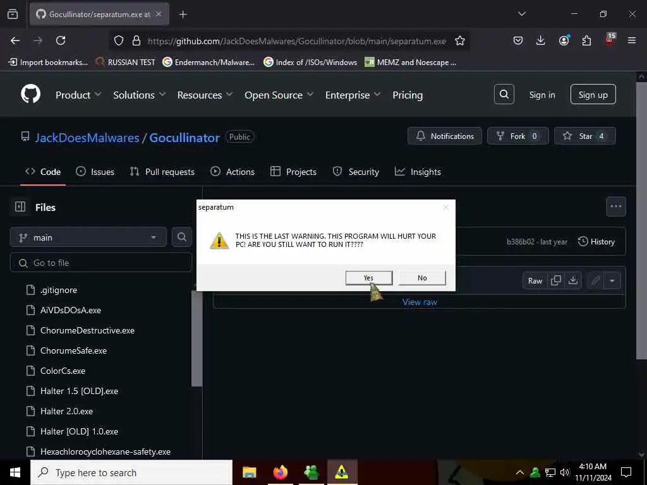647x485 pixels.
Task: Switch to the Code tab
Action: pos(43,172)
